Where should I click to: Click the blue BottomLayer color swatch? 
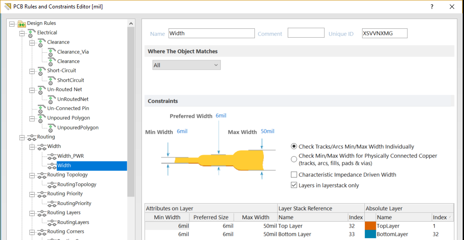tap(370, 234)
